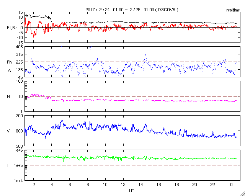Click the '8' hour label on time axis

coord(88,185)
